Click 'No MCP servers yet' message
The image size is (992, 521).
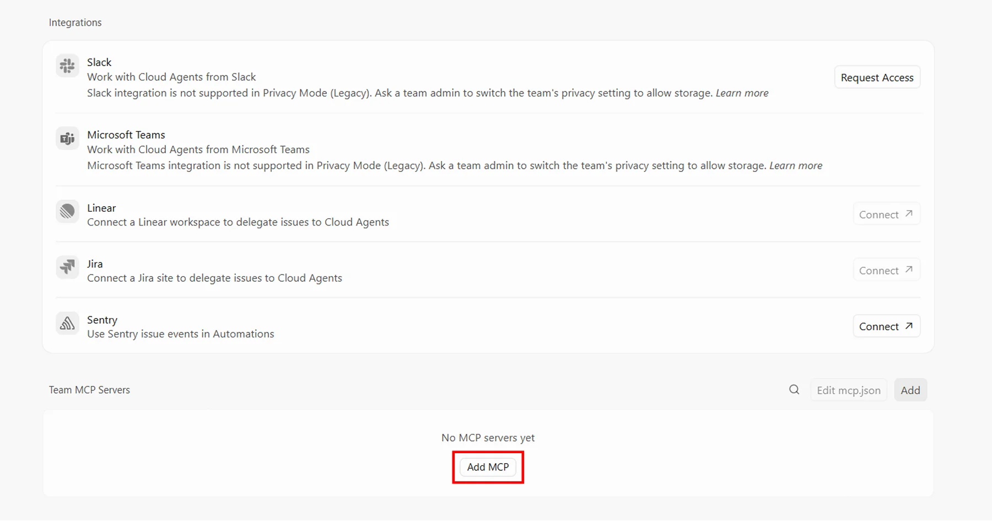click(488, 438)
